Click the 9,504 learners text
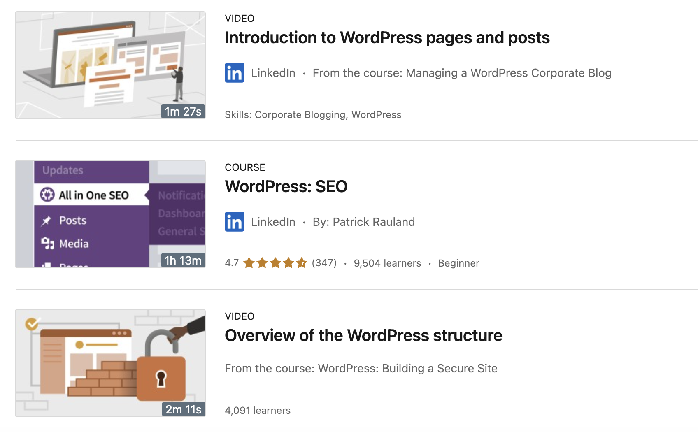This screenshot has height=432, width=698. coord(387,263)
